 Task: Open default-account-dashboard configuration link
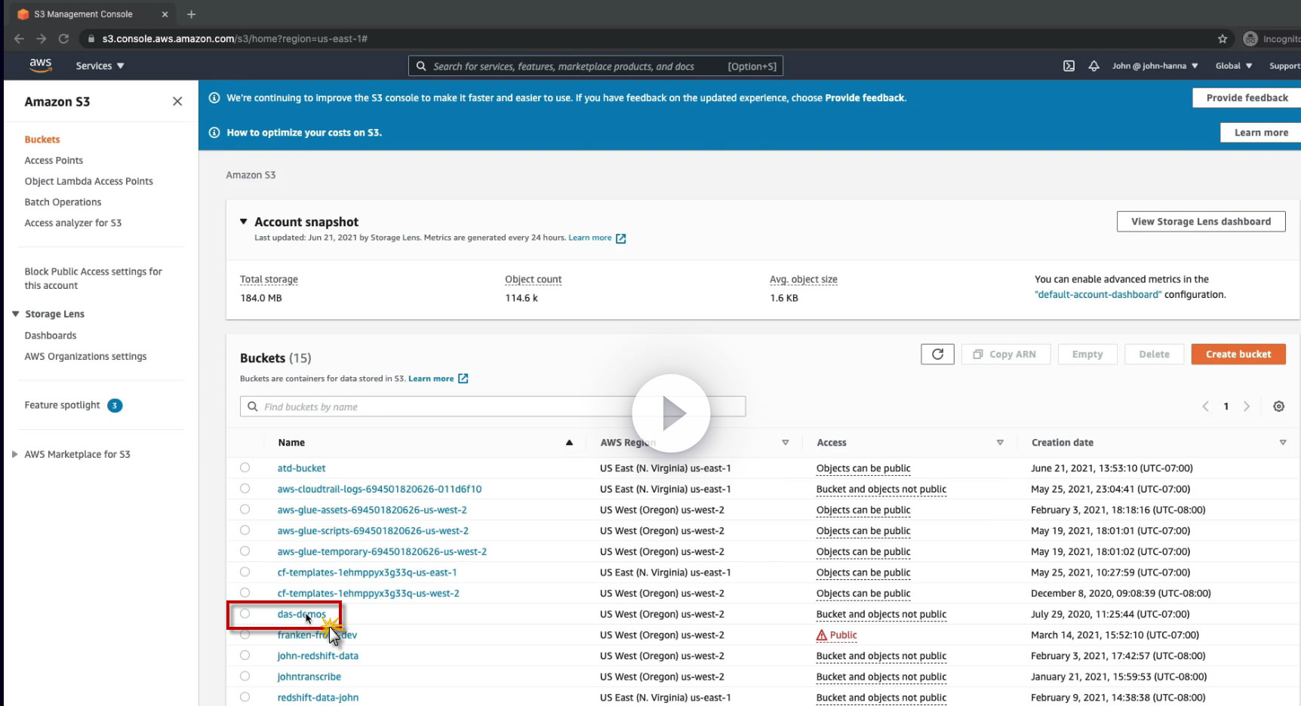click(x=1098, y=295)
